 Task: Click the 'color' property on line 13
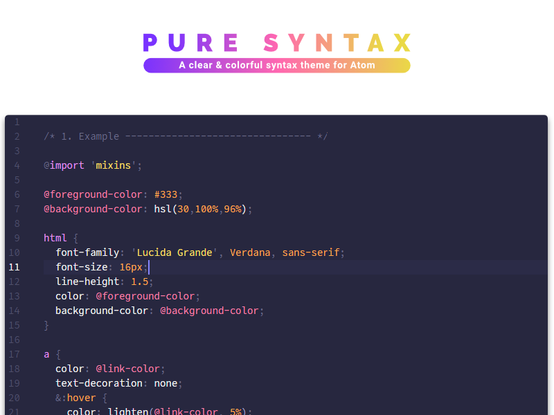click(70, 296)
